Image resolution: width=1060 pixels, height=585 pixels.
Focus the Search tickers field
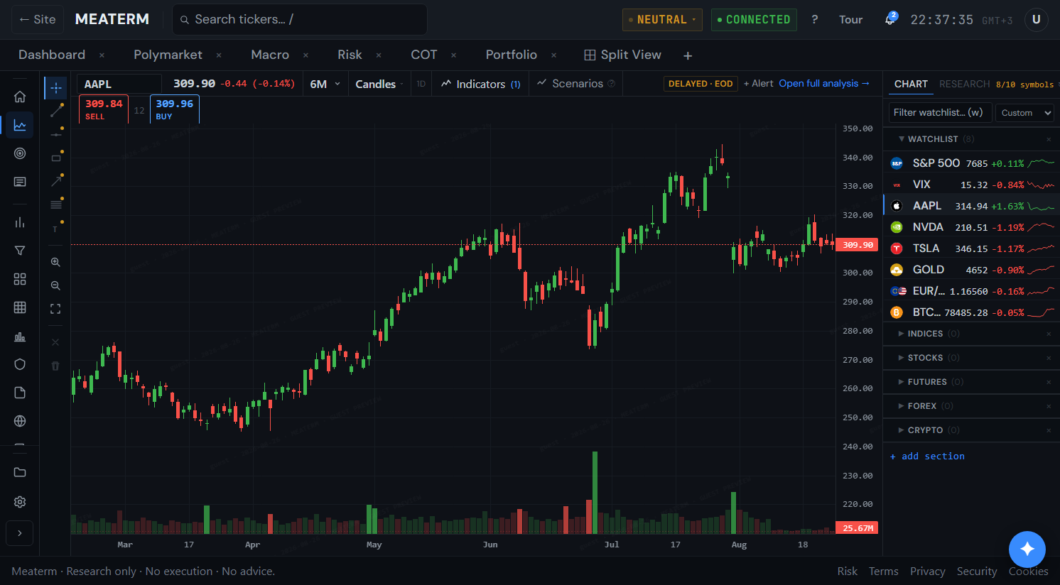(300, 19)
